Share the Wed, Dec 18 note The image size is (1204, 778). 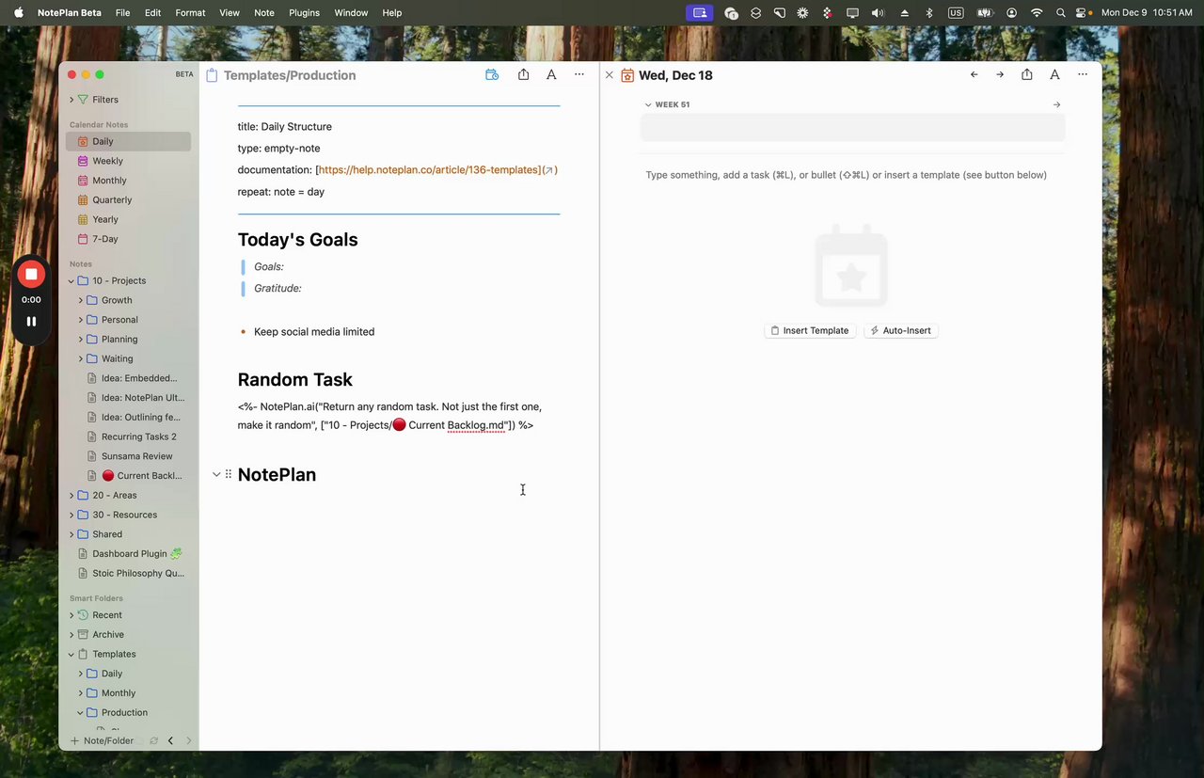[x=1027, y=74]
